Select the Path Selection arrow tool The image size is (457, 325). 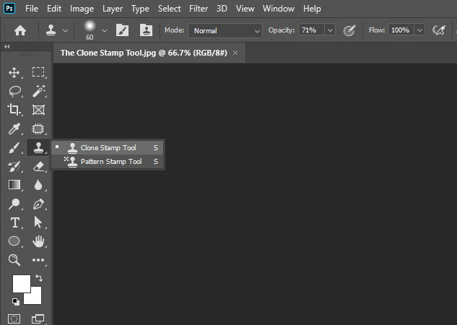pos(38,222)
